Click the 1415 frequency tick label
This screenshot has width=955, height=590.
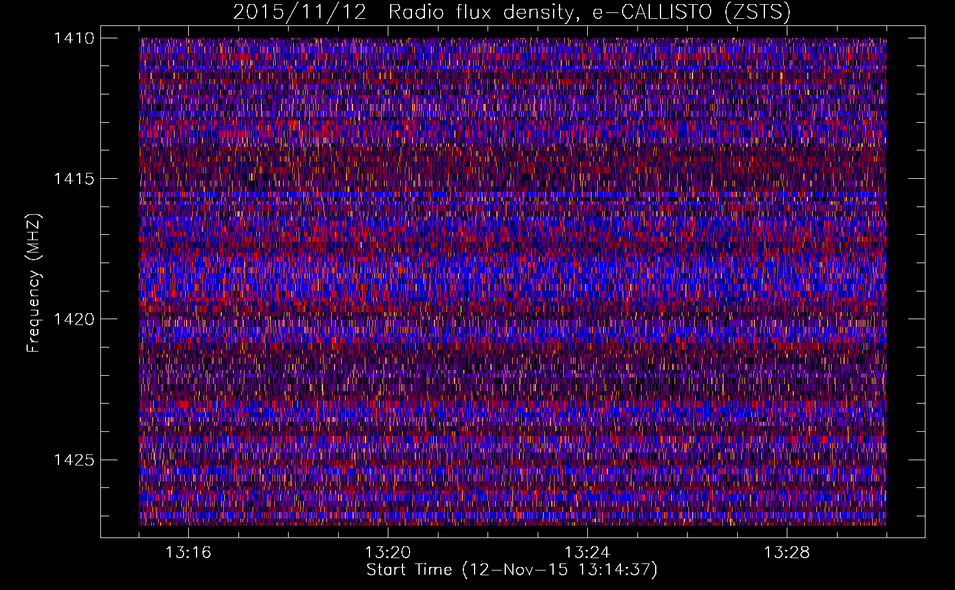click(x=74, y=179)
